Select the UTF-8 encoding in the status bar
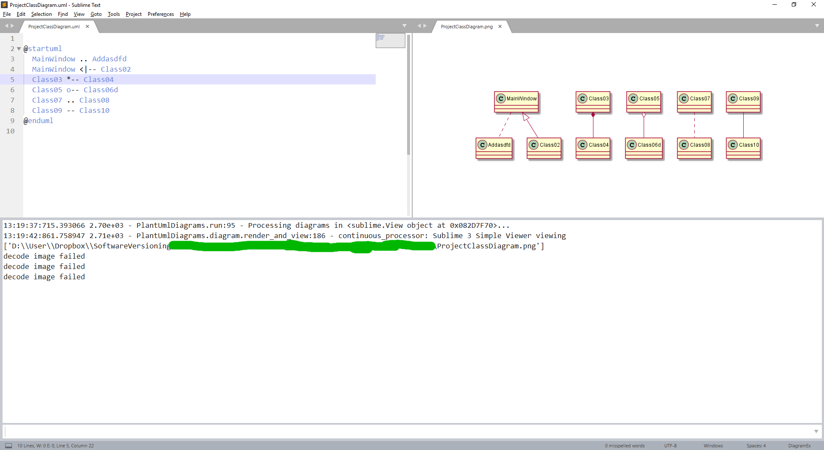The image size is (824, 450). coord(670,445)
